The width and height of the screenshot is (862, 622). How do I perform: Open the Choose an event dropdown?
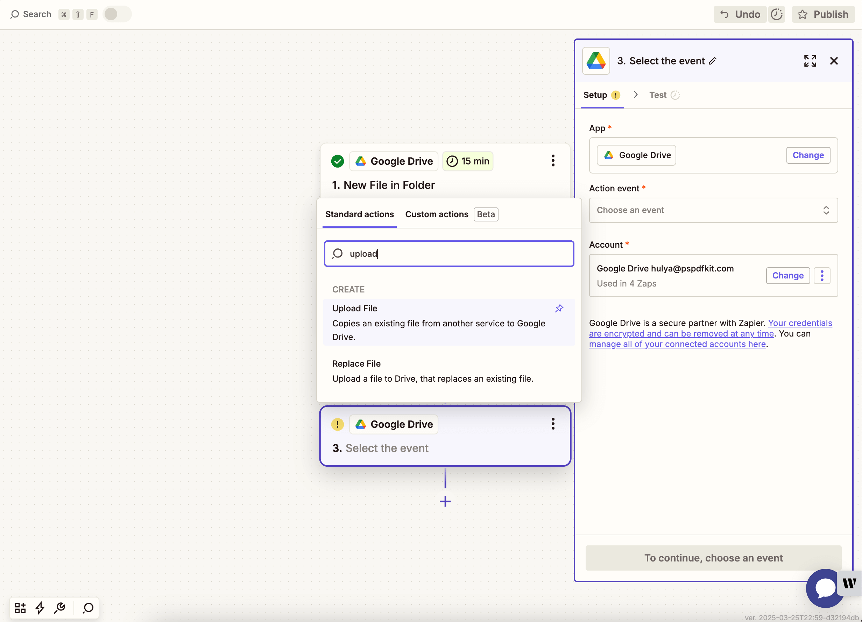click(713, 210)
